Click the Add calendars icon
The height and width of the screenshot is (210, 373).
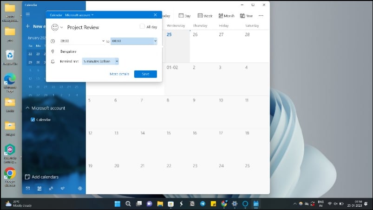[x=27, y=177]
